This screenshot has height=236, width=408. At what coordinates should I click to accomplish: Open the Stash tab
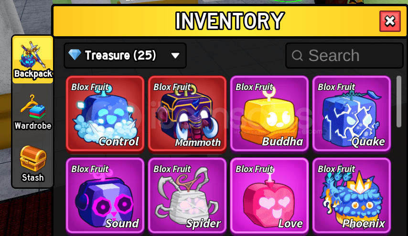[33, 164]
